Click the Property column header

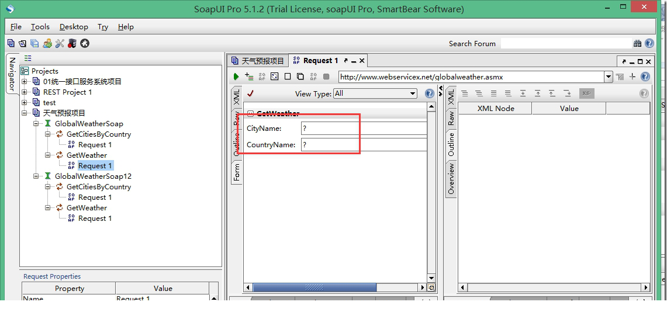click(x=70, y=288)
